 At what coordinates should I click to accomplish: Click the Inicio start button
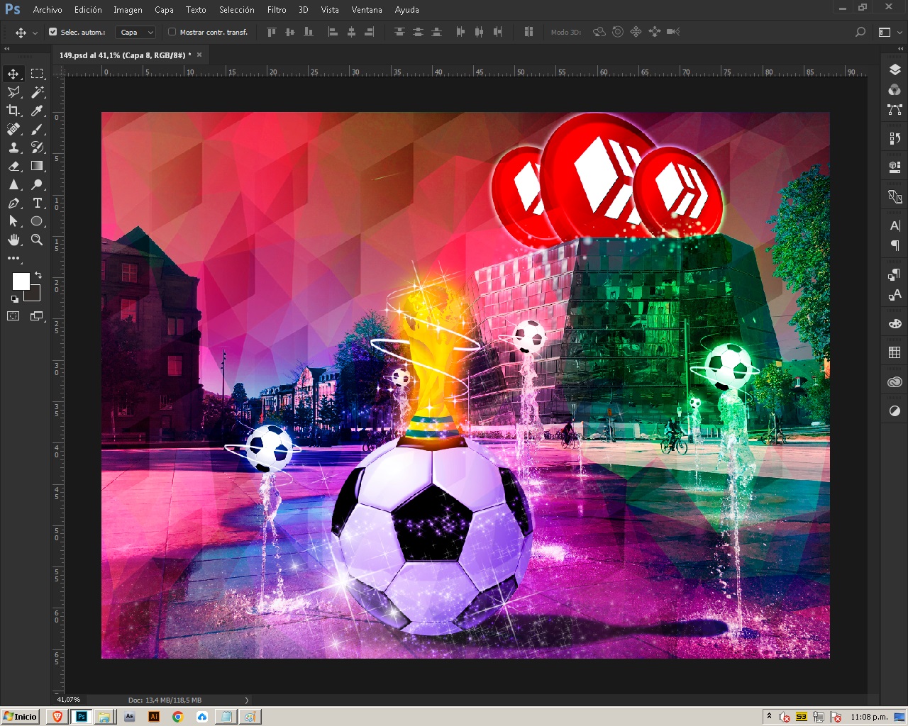tap(20, 716)
